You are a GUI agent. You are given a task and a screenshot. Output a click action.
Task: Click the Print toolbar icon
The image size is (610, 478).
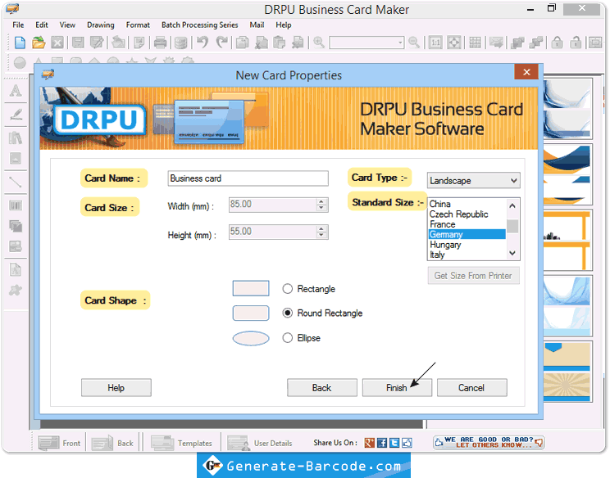[x=160, y=43]
